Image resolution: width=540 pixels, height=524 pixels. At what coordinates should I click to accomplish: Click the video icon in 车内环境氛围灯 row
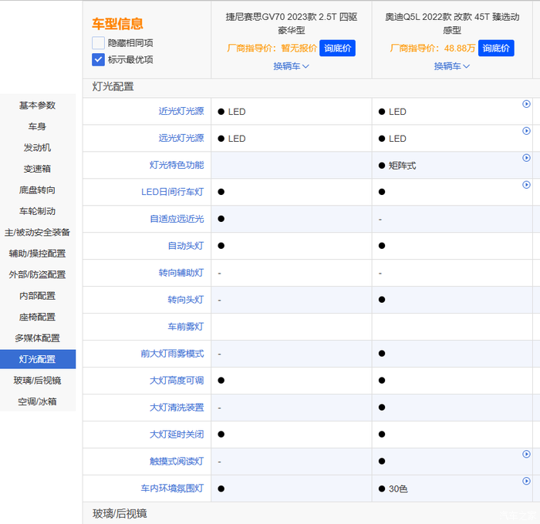pyautogui.click(x=526, y=482)
